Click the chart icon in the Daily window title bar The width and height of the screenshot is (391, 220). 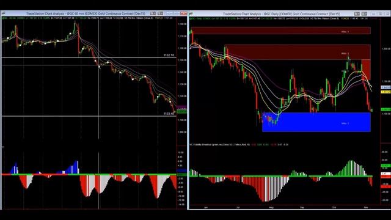coord(192,13)
